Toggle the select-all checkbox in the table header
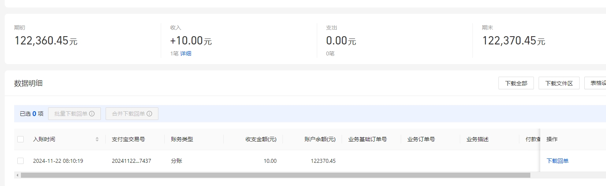The height and width of the screenshot is (186, 606). [x=20, y=139]
